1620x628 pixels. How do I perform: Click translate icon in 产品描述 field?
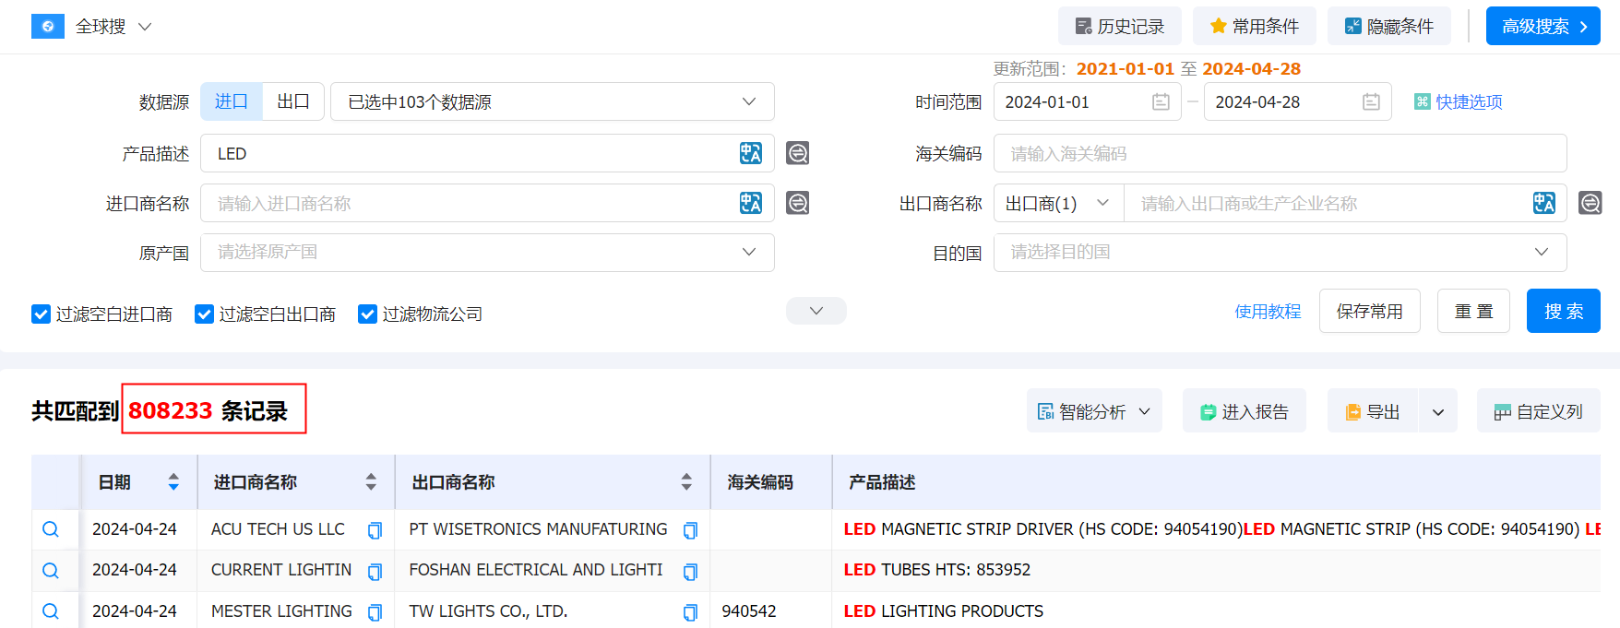[x=750, y=153]
